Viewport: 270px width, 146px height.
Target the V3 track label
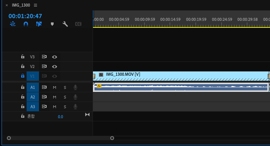pos(32,57)
